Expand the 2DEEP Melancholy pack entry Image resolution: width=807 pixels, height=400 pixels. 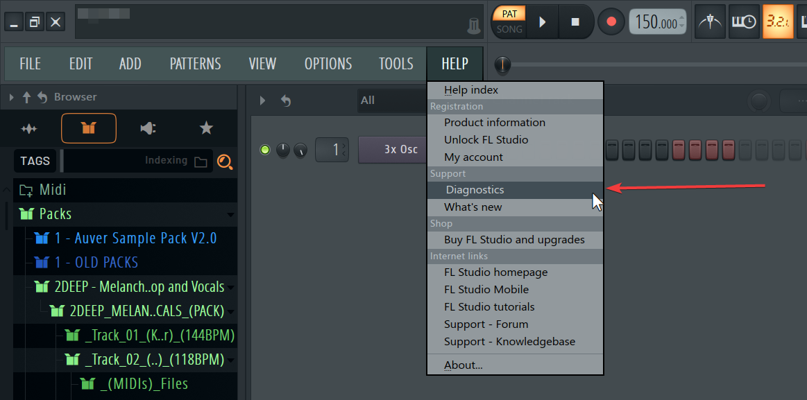coord(230,286)
